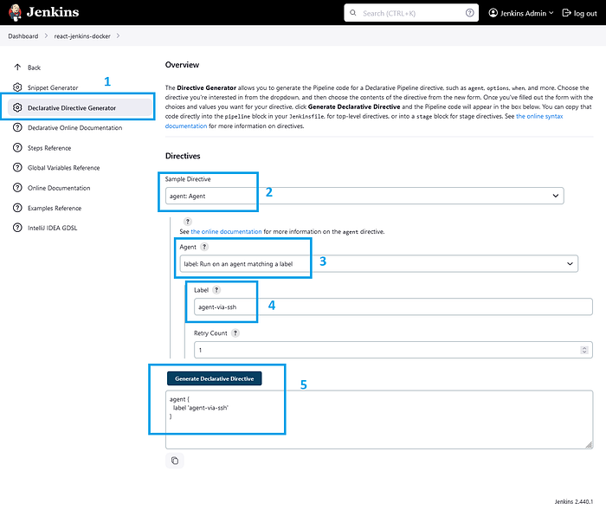The width and height of the screenshot is (606, 516).
Task: Open Global Variables Reference sidebar item
Action: (x=64, y=168)
